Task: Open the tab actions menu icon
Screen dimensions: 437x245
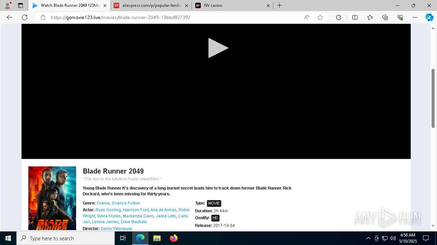Action: coord(20,5)
